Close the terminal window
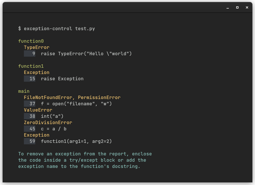 coord(247,8)
